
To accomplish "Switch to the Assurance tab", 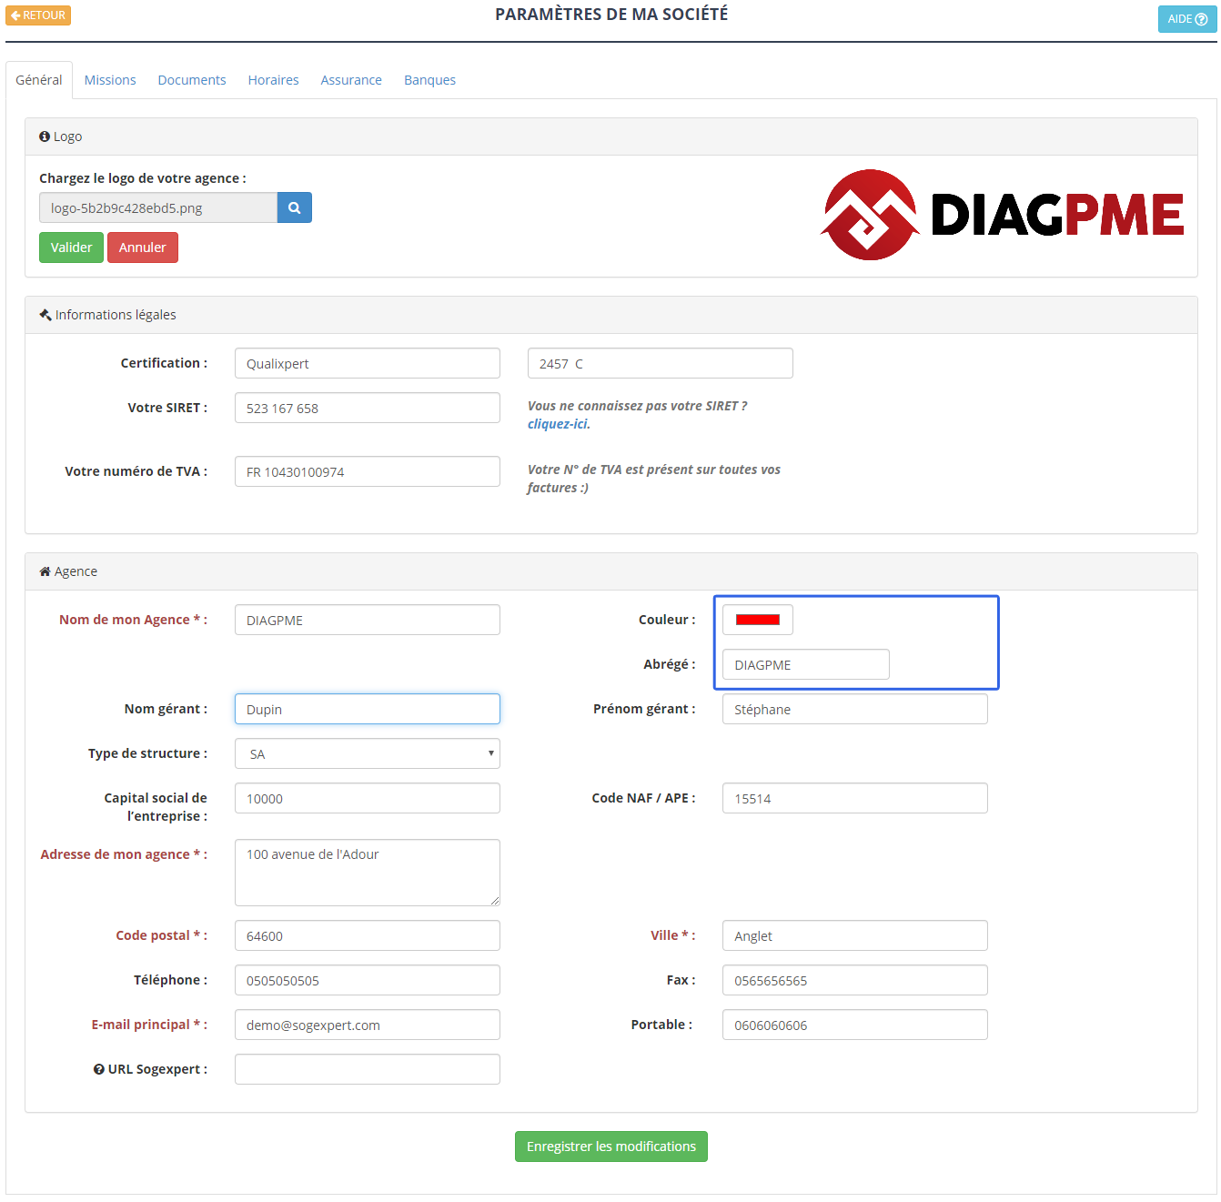I will (351, 80).
